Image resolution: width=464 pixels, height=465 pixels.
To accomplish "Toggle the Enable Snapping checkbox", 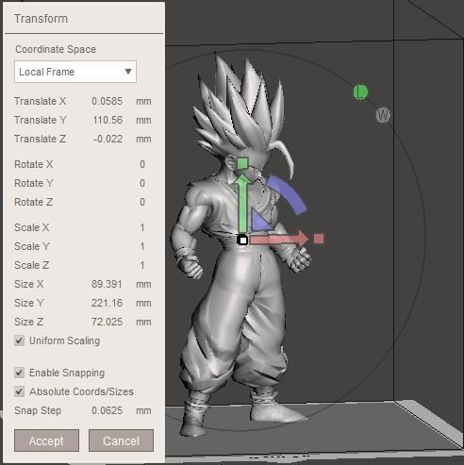I will pos(19,373).
